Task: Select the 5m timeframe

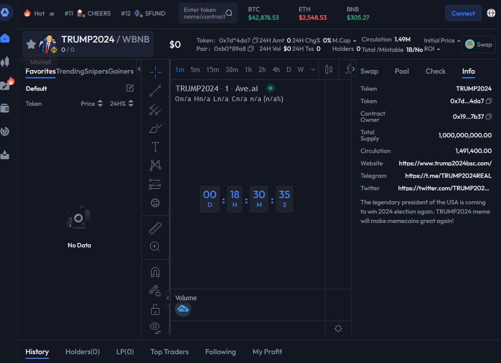Action: (x=195, y=69)
